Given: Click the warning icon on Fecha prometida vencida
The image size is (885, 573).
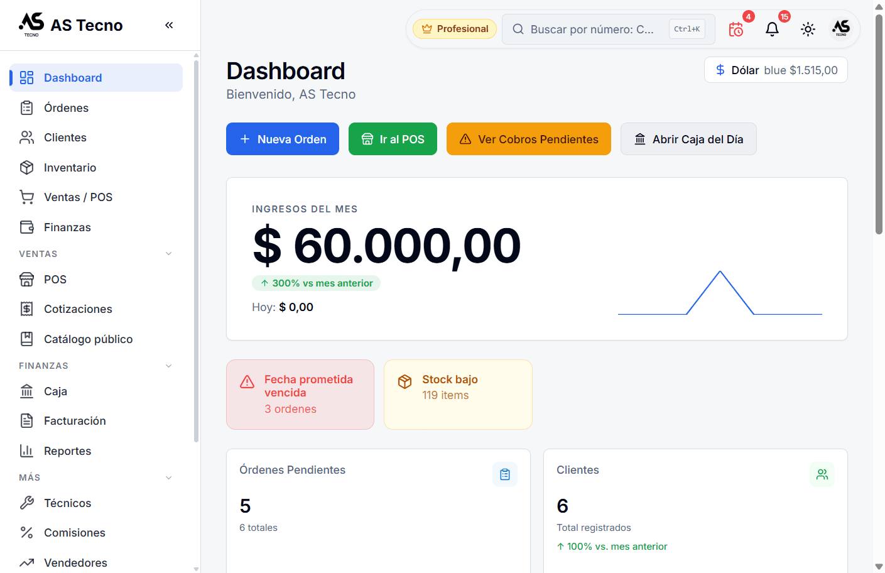Looking at the screenshot, I should click(x=247, y=381).
